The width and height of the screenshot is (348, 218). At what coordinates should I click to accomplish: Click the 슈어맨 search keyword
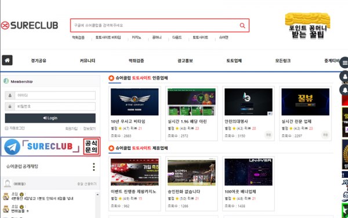pyautogui.click(x=223, y=38)
